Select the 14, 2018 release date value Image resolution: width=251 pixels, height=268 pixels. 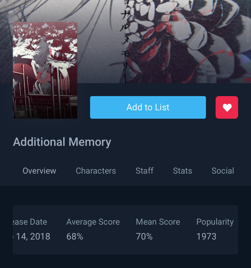pos(32,237)
